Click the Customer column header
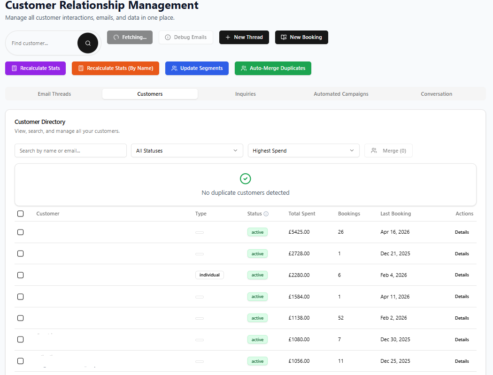Screen dimensions: 493x375 (x=48, y=214)
